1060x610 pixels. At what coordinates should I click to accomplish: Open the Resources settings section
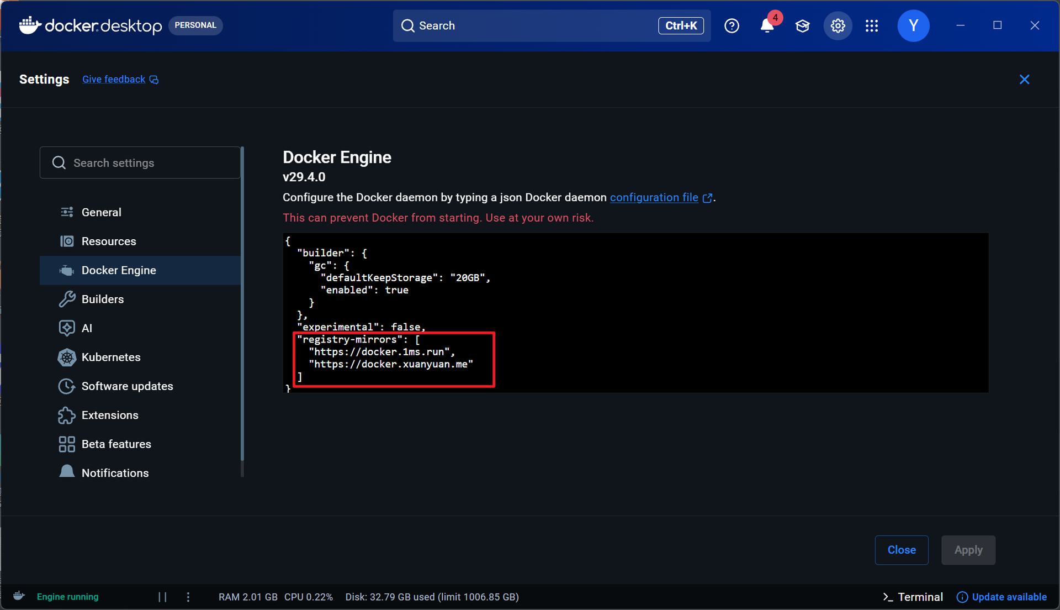click(x=140, y=241)
